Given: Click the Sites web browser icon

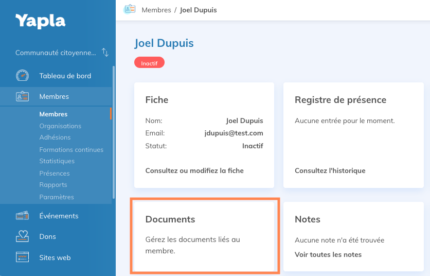Looking at the screenshot, I should tap(22, 257).
